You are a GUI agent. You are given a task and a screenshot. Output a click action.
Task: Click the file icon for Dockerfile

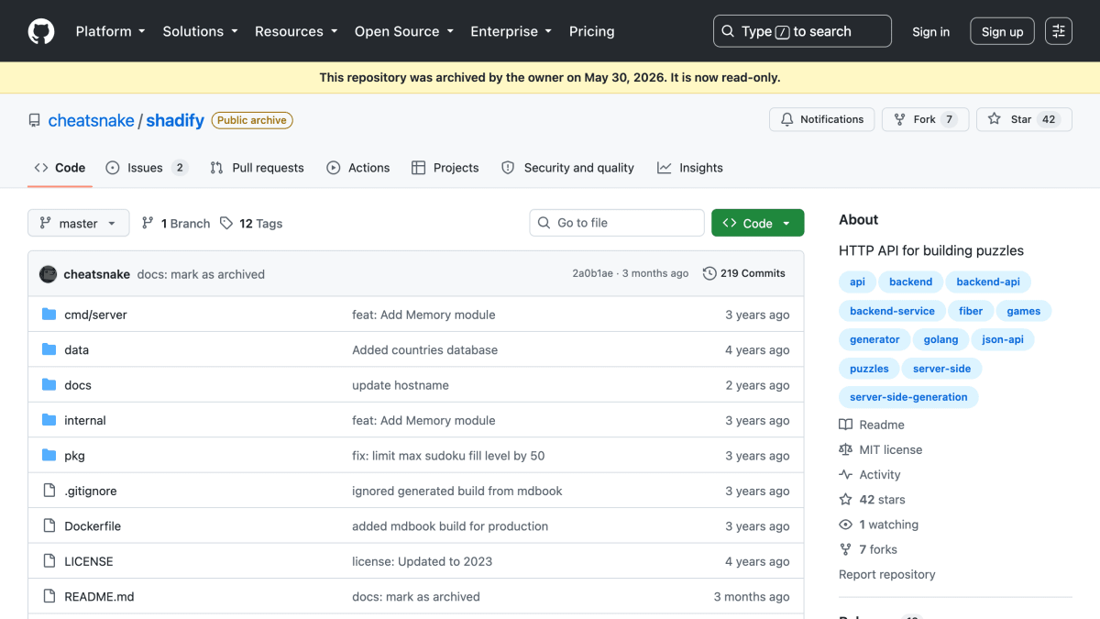pos(49,526)
